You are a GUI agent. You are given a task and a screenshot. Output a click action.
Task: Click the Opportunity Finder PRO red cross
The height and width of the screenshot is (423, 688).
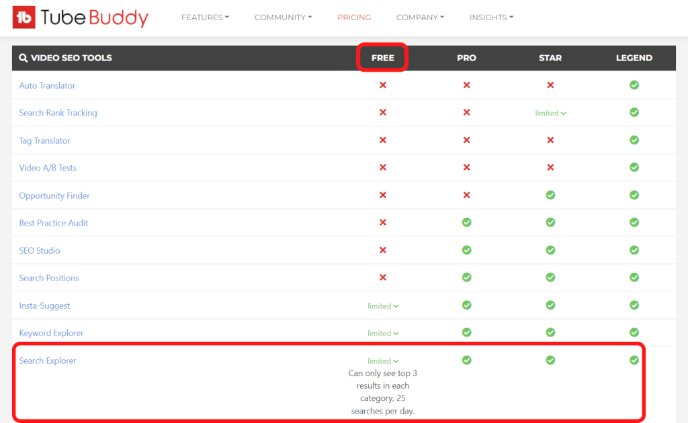tap(466, 195)
